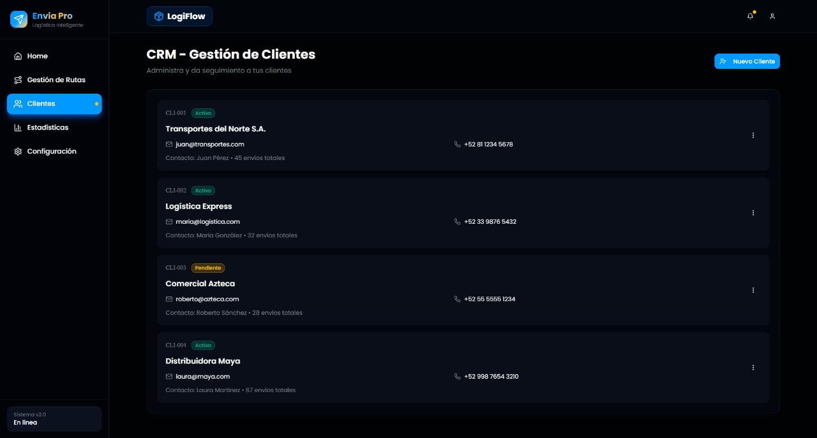Image resolution: width=817 pixels, height=438 pixels.
Task: Click the phone icon beside +52 998 7654 3210
Action: click(x=457, y=377)
